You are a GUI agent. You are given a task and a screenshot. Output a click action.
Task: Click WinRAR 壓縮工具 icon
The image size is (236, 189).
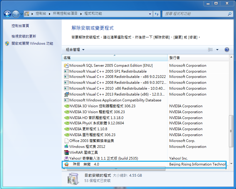(66, 153)
